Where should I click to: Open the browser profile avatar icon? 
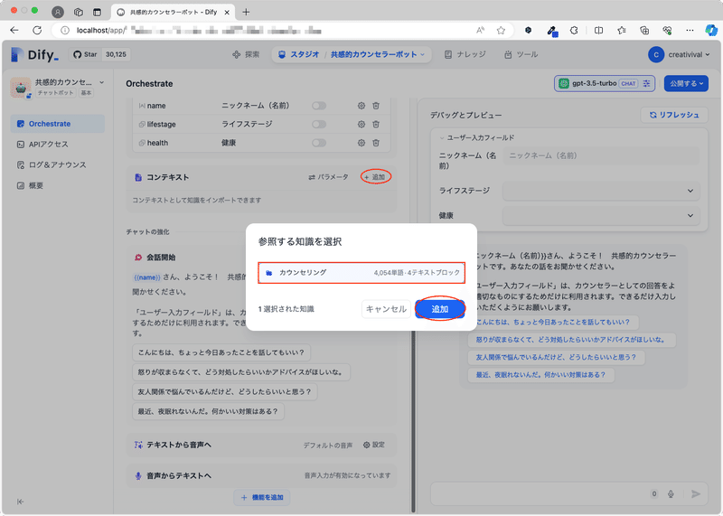(x=58, y=12)
